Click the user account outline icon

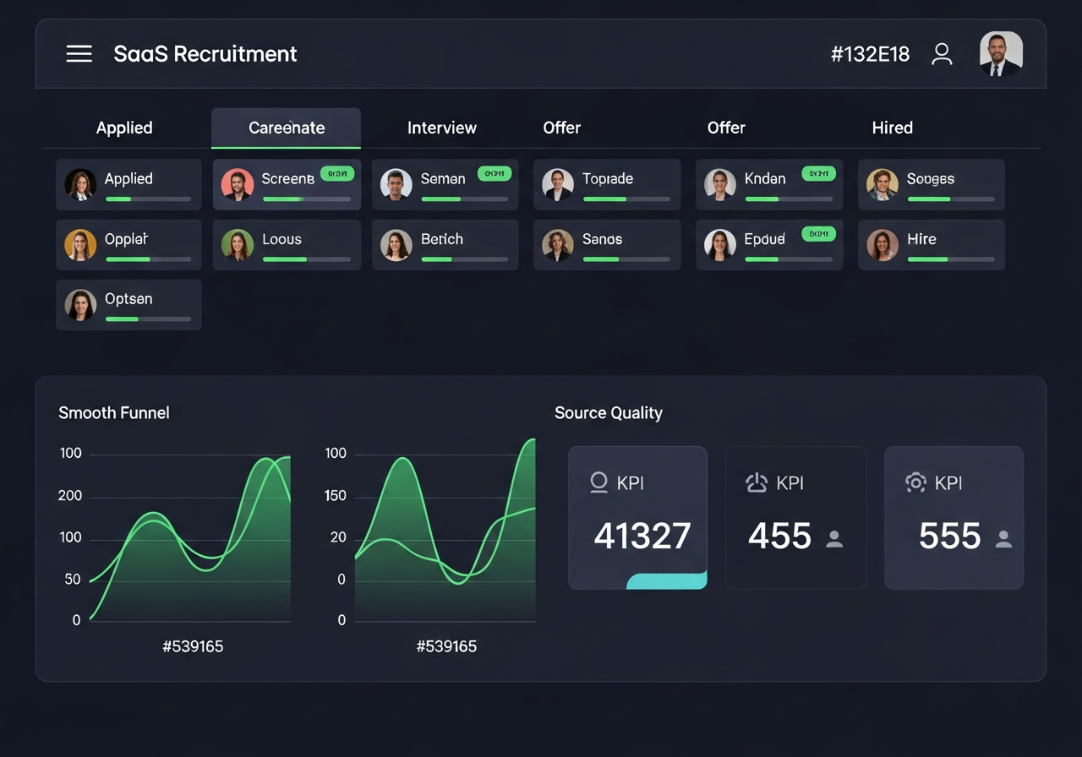942,54
